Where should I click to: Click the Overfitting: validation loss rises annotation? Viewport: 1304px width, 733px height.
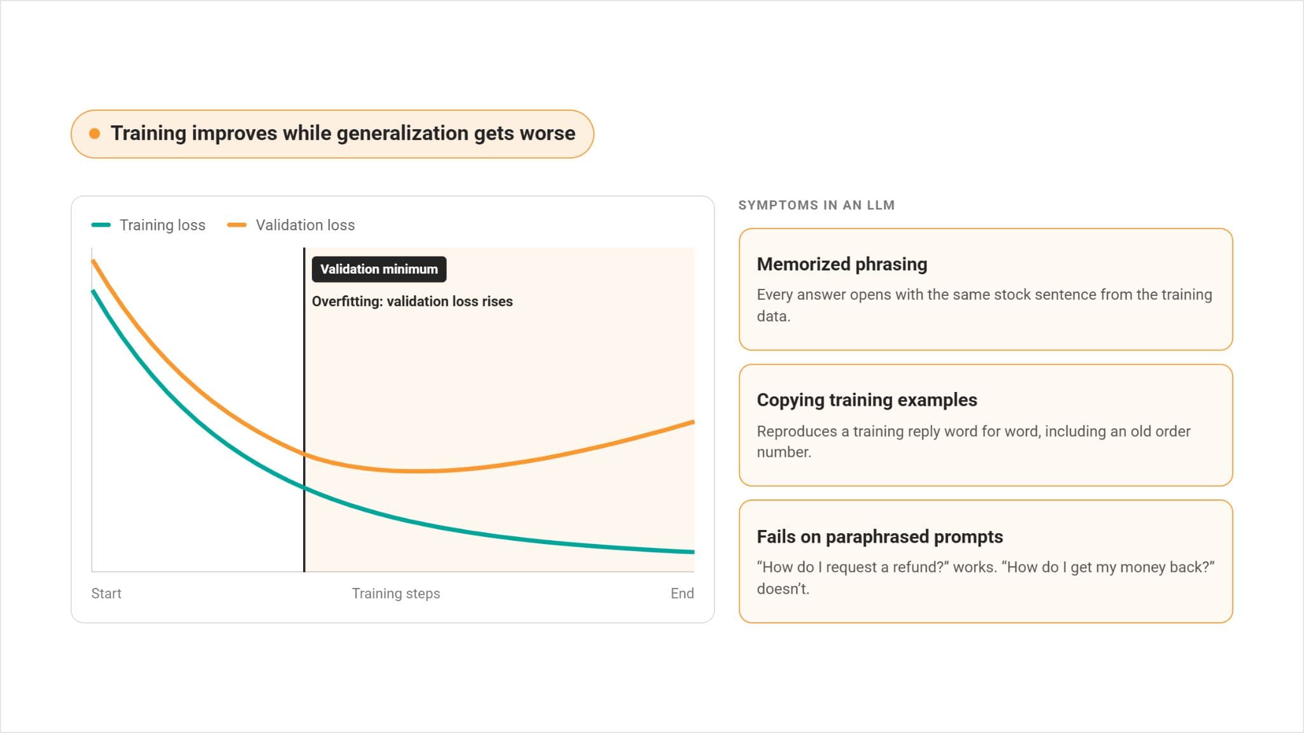click(412, 302)
